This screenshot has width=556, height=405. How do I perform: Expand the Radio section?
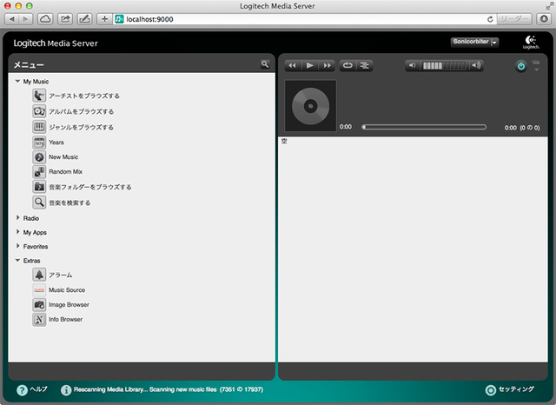(x=17, y=217)
